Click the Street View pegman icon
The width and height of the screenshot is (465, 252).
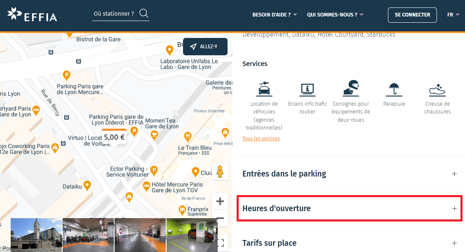pos(220,172)
